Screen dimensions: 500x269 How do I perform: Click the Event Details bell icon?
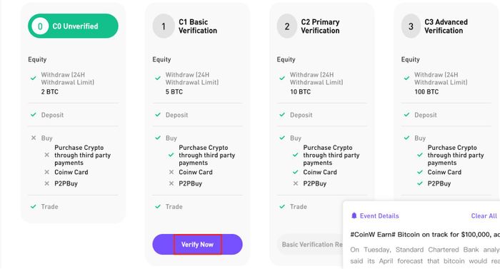click(x=354, y=215)
